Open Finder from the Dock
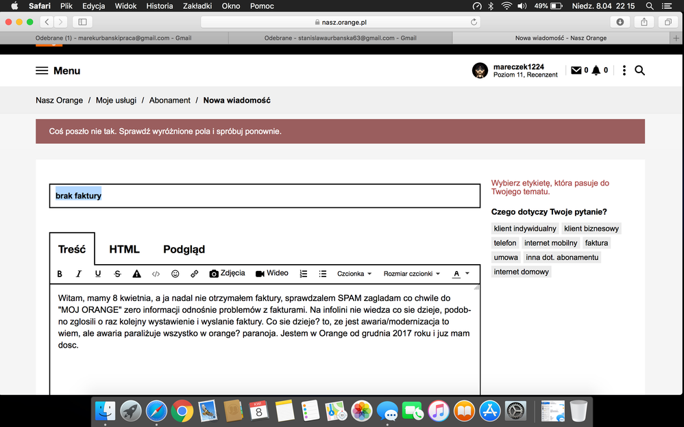Image resolution: width=684 pixels, height=427 pixels. (105, 411)
